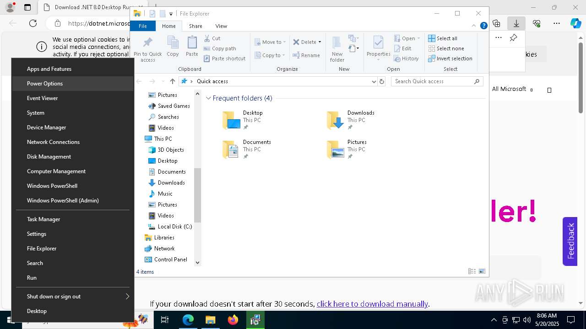586x329 pixels.
Task: Select Local Disk (C:) in tree
Action: click(170, 227)
